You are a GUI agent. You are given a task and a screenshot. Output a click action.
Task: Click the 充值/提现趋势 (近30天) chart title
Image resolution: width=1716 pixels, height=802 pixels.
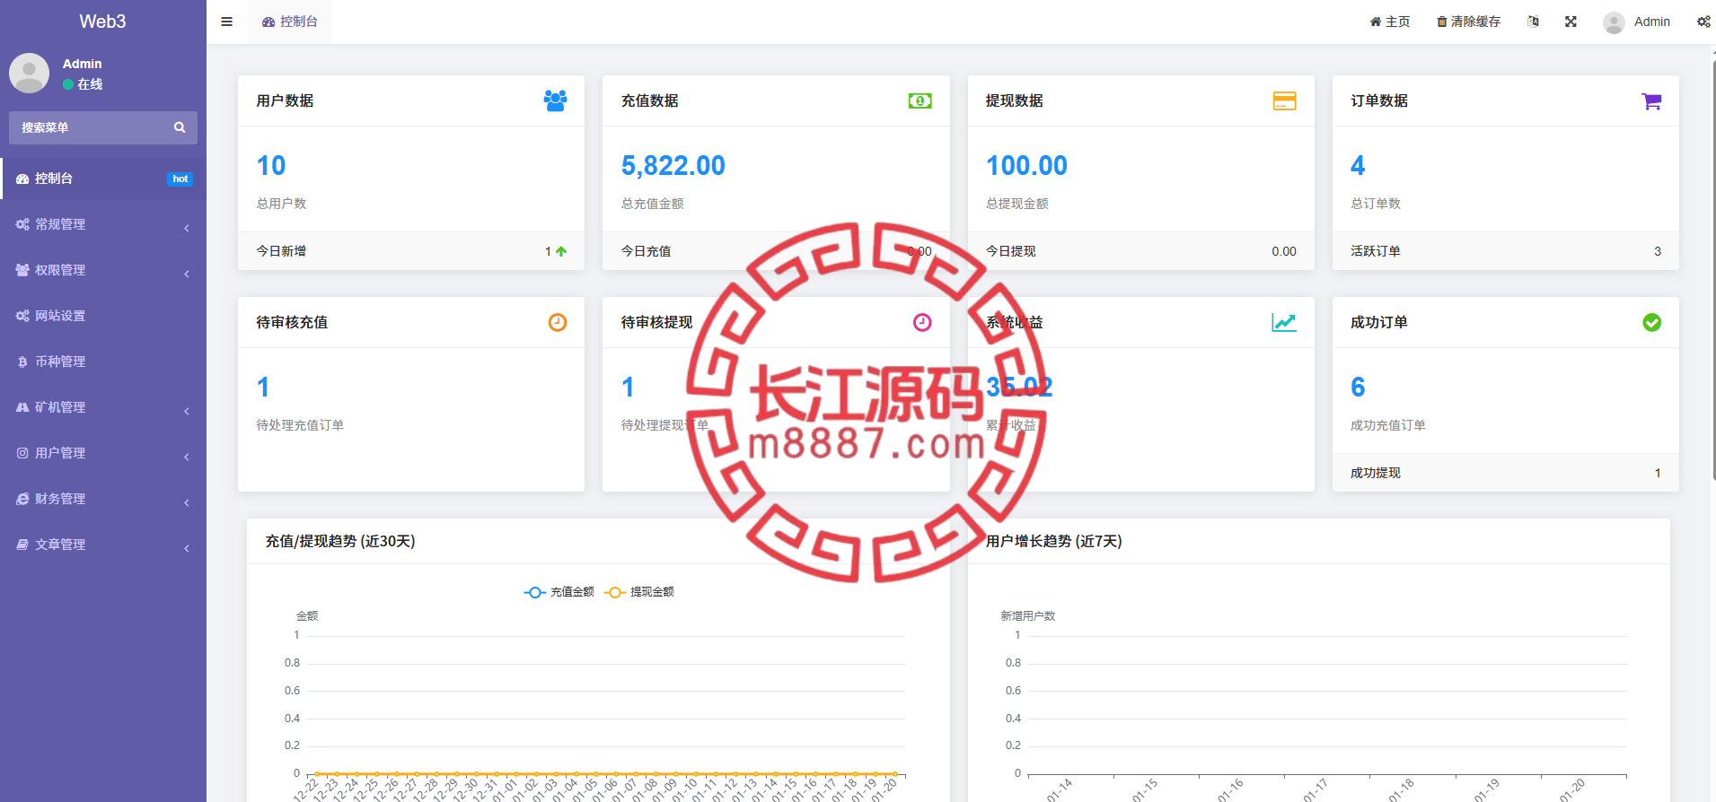pyautogui.click(x=340, y=541)
